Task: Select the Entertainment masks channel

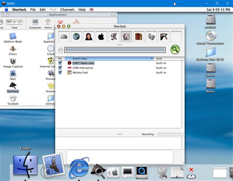Action: (x=151, y=37)
